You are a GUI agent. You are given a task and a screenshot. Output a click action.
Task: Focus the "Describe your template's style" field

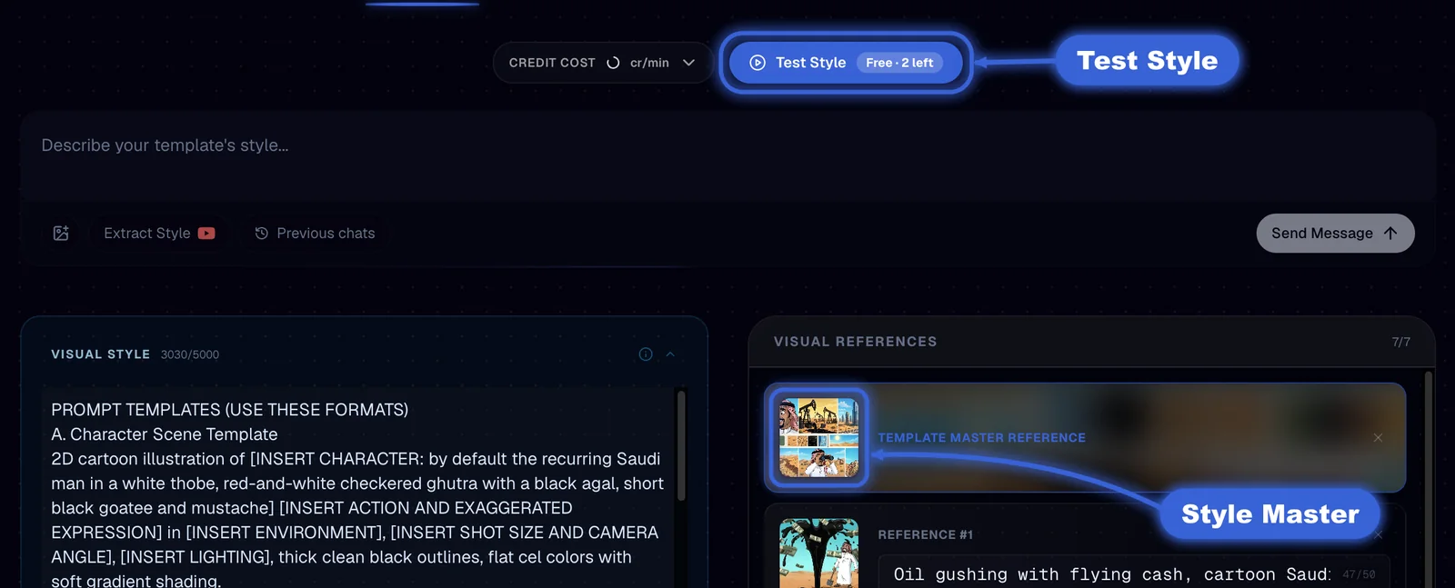click(x=727, y=154)
